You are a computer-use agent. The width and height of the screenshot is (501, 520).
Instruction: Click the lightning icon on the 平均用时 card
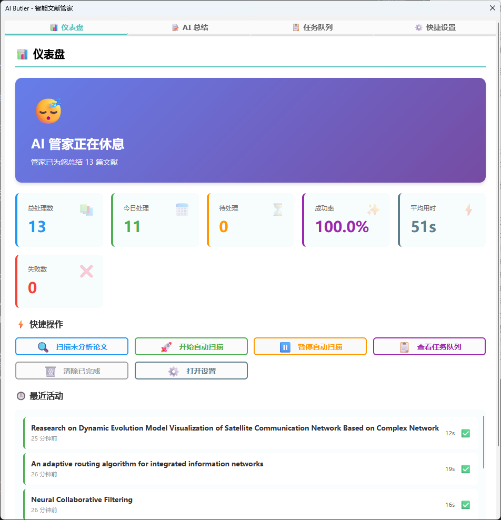(468, 209)
